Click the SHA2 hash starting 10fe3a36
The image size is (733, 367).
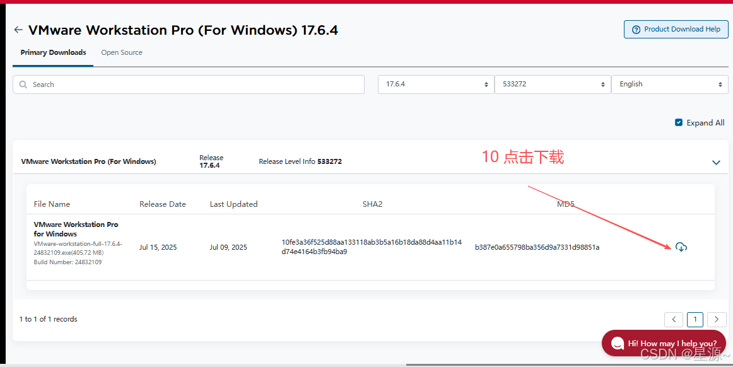[x=372, y=247]
